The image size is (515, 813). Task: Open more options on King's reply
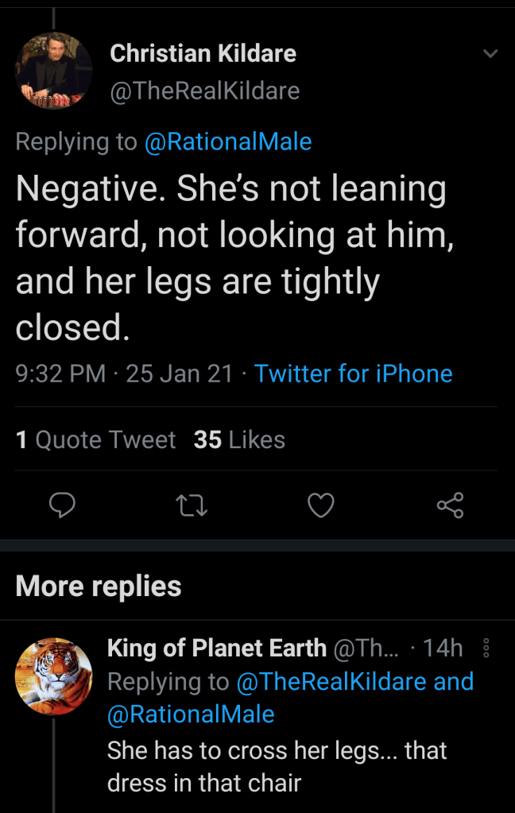click(x=486, y=648)
